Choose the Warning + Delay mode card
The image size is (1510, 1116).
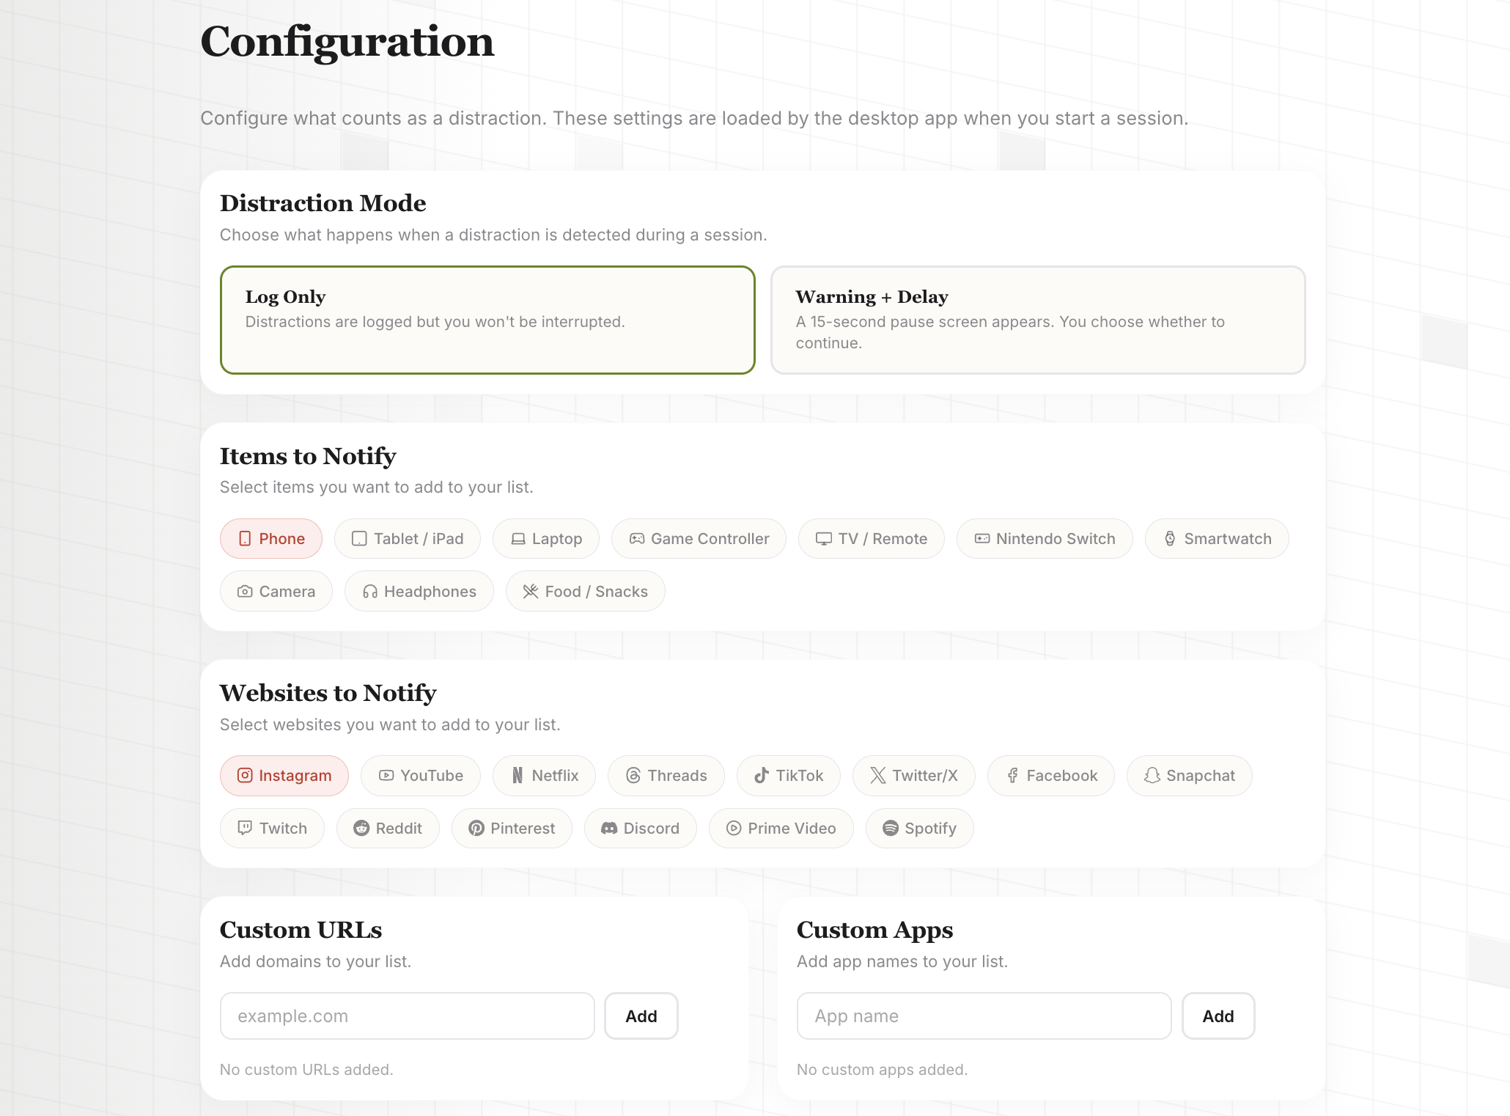click(x=1038, y=320)
